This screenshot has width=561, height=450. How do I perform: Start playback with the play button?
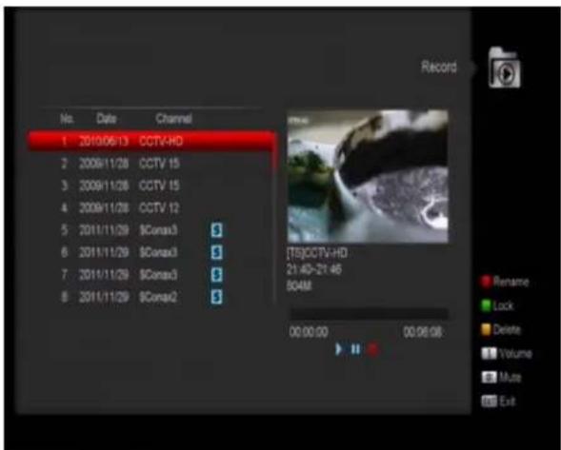click(339, 349)
